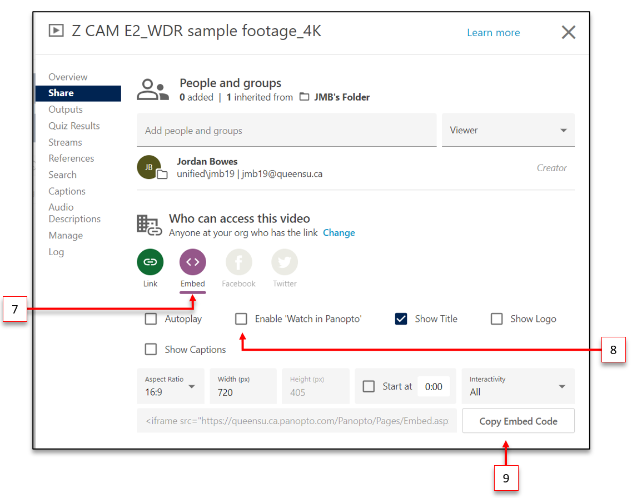
Task: Uncheck the Show Title checkbox
Action: pyautogui.click(x=401, y=318)
